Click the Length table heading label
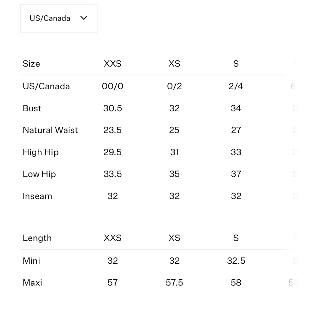The height and width of the screenshot is (320, 320). tap(37, 238)
